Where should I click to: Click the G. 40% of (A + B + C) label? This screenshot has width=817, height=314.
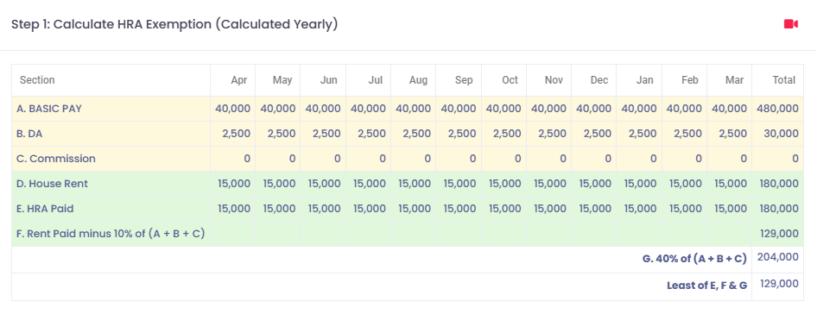point(694,259)
